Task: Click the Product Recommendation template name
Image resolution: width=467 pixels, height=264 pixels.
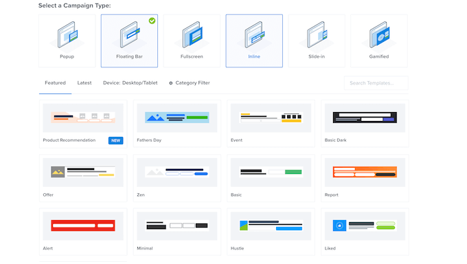Action: pyautogui.click(x=69, y=140)
